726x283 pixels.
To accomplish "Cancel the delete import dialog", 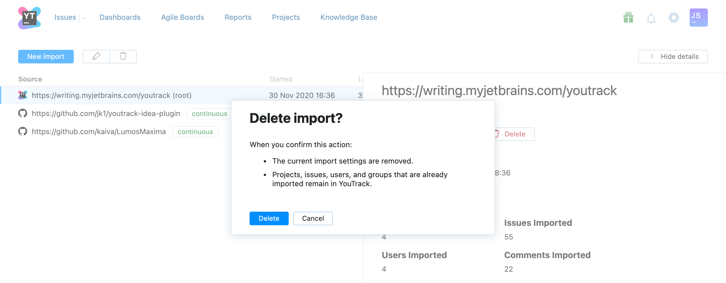I will (313, 218).
